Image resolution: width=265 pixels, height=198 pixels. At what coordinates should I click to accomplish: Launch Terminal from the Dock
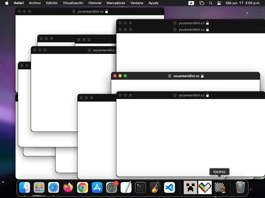(x=141, y=187)
